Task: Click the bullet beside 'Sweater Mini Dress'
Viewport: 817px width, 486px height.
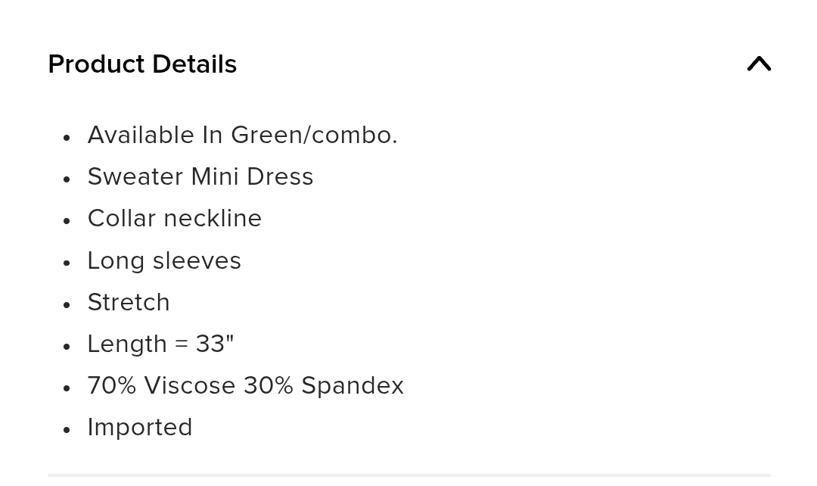Action: (x=66, y=179)
